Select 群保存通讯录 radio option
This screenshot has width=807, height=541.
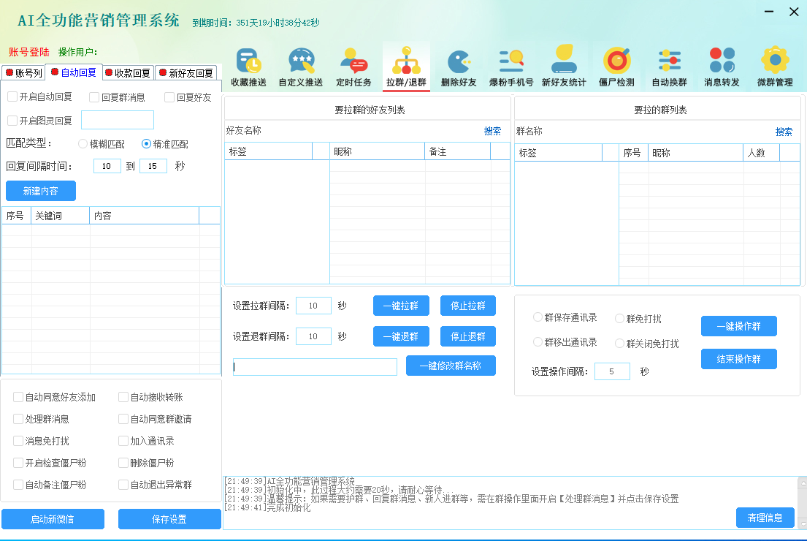[538, 317]
